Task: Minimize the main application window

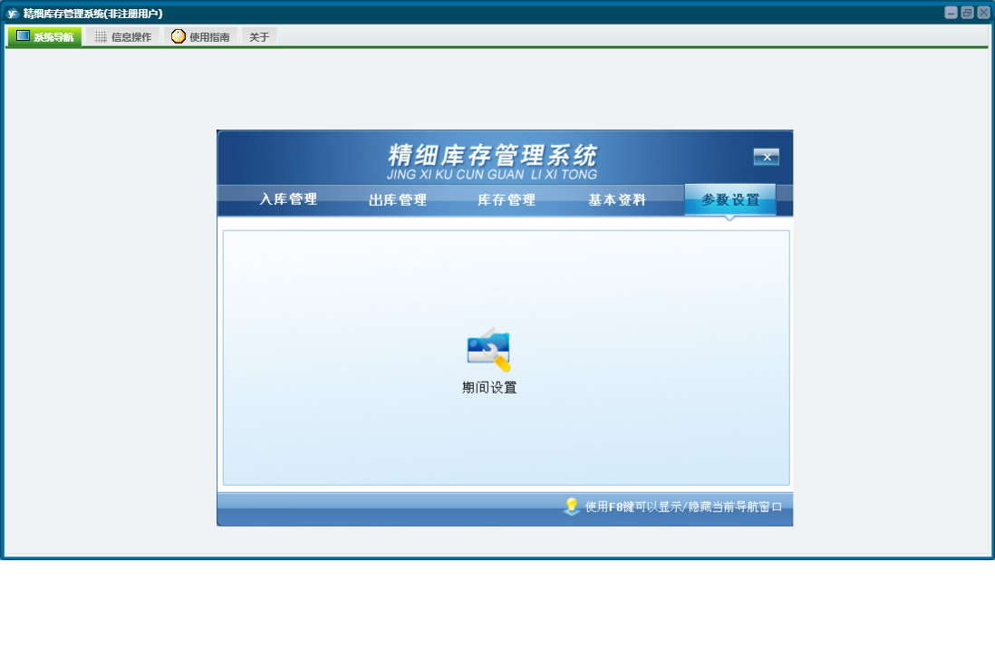Action: (951, 13)
